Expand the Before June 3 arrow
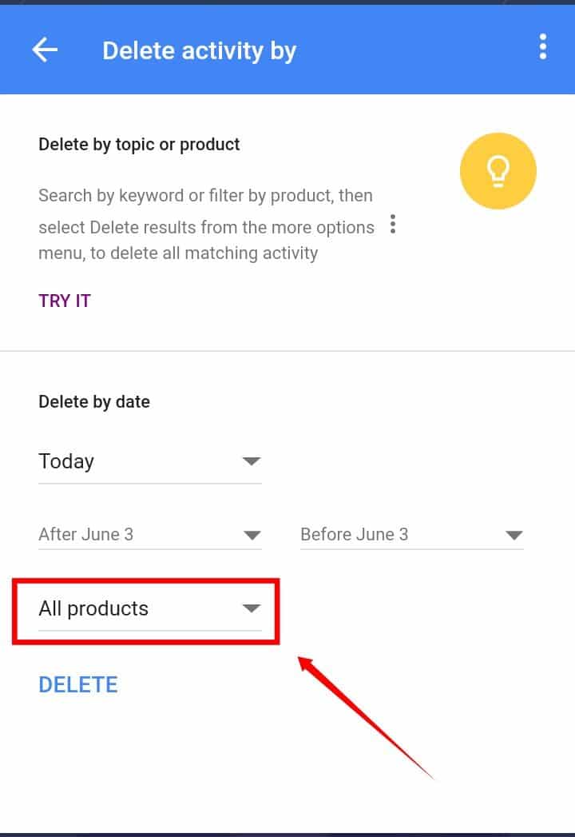 point(514,535)
